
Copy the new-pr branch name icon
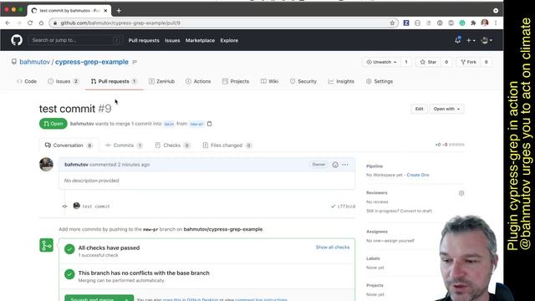210,124
